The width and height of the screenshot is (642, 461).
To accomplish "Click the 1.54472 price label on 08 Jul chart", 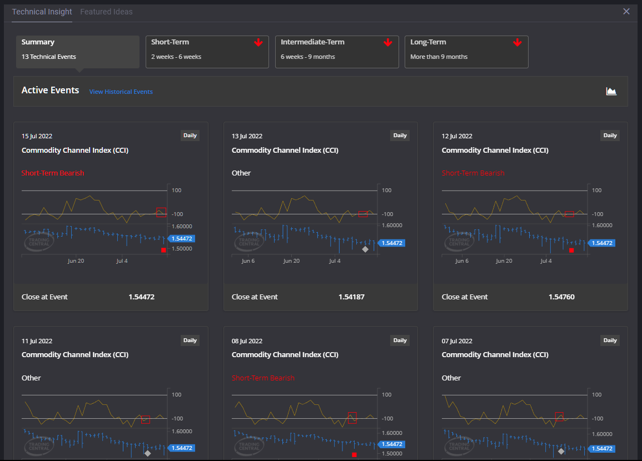I will [x=393, y=444].
